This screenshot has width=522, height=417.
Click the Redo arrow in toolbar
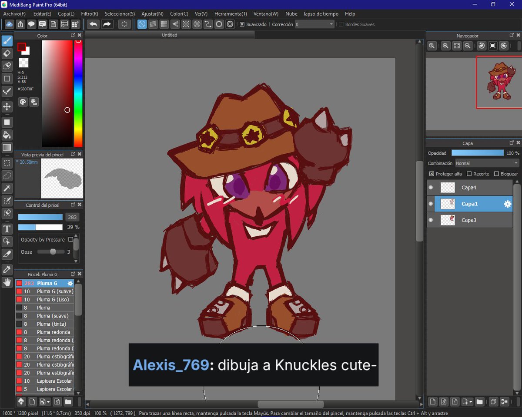click(107, 24)
